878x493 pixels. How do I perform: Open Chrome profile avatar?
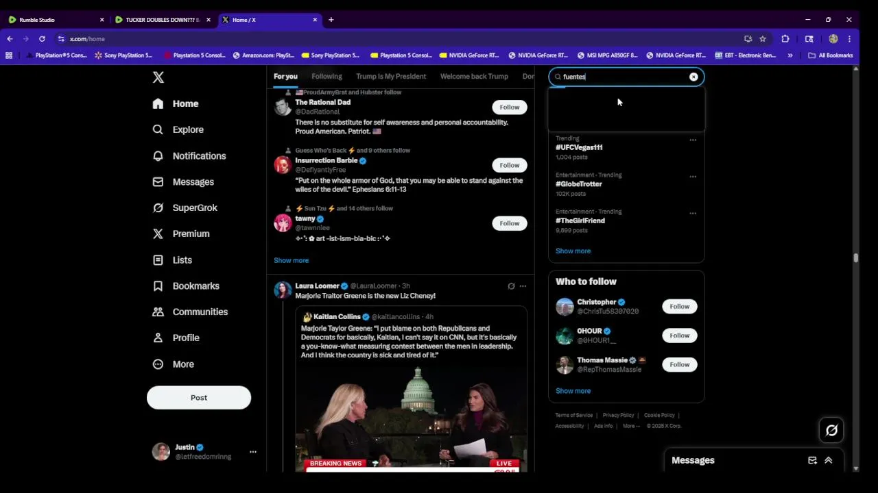(x=833, y=39)
